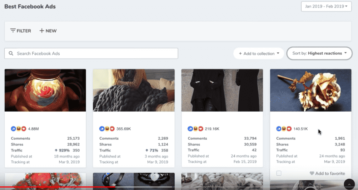Check the golden rose card checkbox
The width and height of the screenshot is (358, 190).
click(279, 173)
